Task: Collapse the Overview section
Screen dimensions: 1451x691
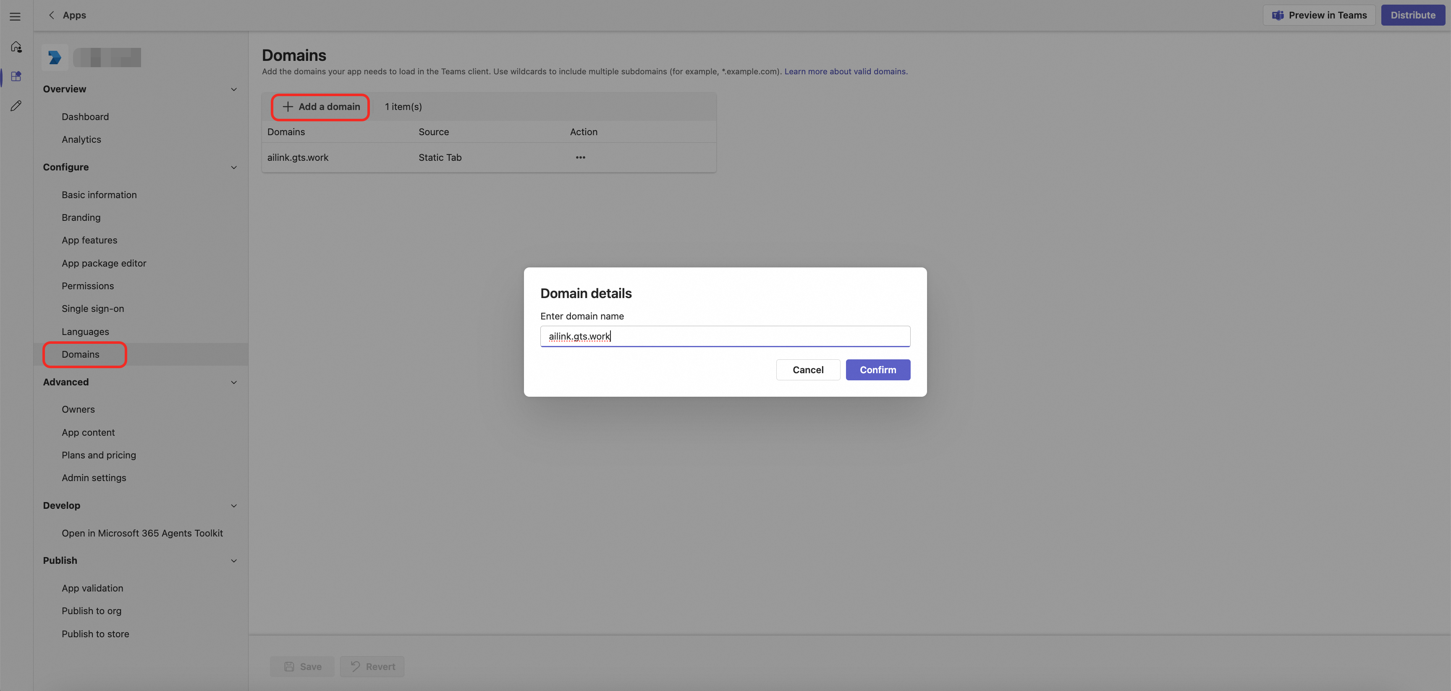Action: coord(234,89)
